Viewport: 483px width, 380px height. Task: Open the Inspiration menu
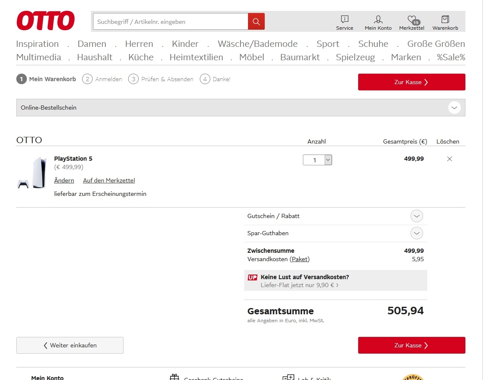pos(37,44)
